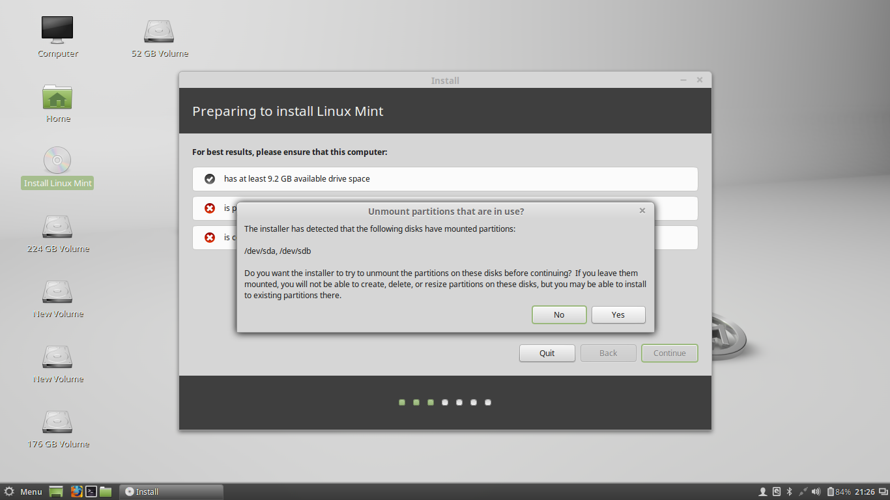Click No in the unmount partitions dialog
The height and width of the screenshot is (500, 890).
[x=559, y=314]
